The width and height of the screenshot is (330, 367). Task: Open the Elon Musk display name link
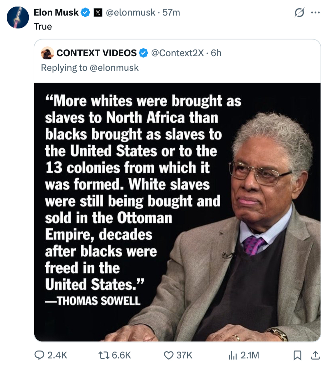point(56,13)
